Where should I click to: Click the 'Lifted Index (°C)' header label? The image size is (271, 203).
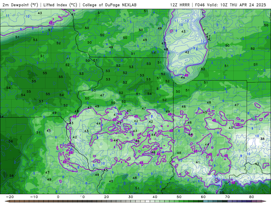(x=60, y=5)
